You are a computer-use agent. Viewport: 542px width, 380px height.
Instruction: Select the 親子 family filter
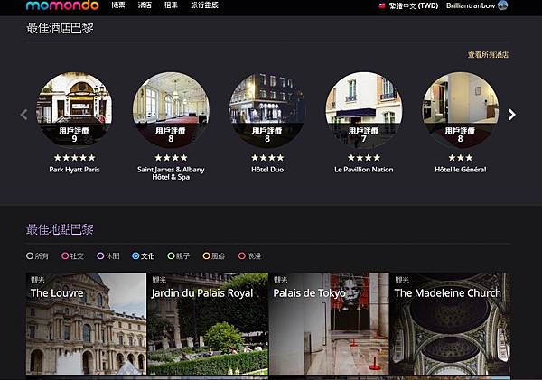tap(178, 256)
